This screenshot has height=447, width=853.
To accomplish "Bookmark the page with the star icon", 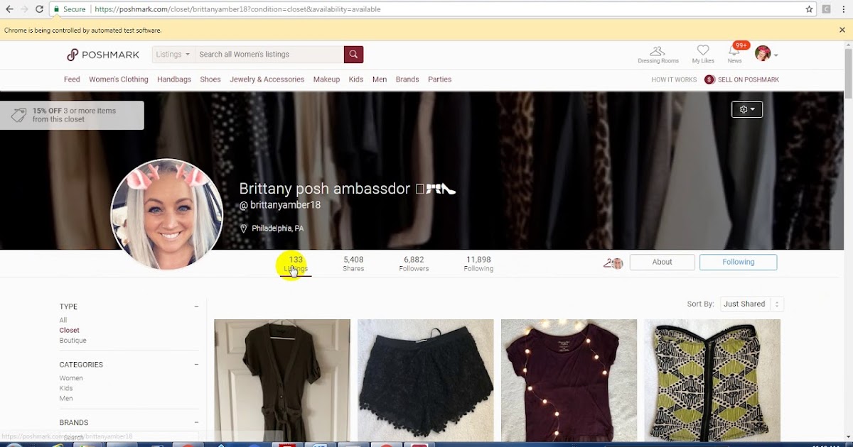I will point(809,9).
